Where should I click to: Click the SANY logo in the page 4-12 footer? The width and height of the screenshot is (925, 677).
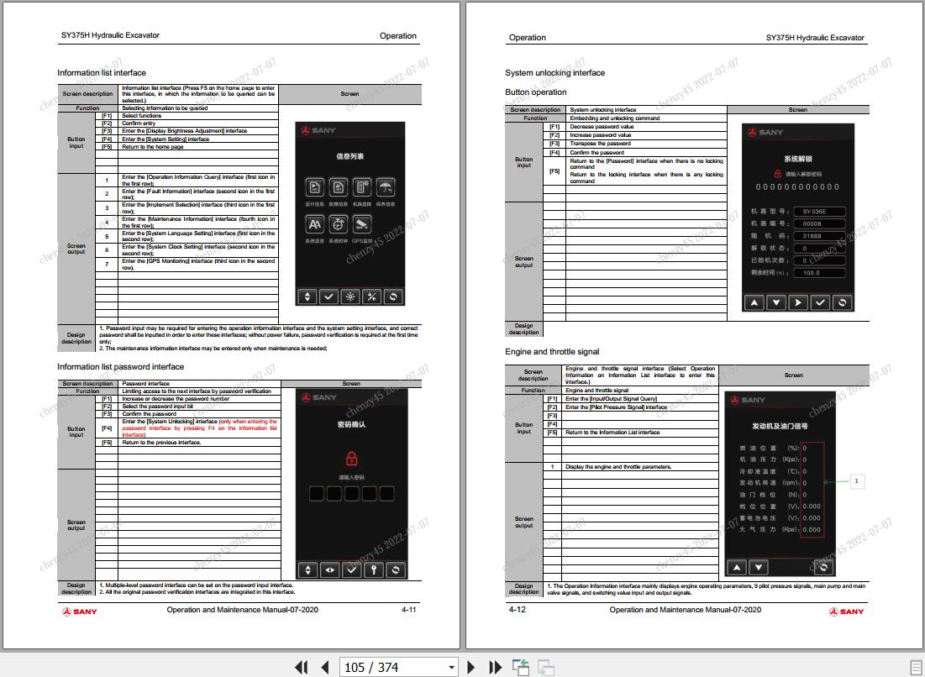pyautogui.click(x=846, y=611)
